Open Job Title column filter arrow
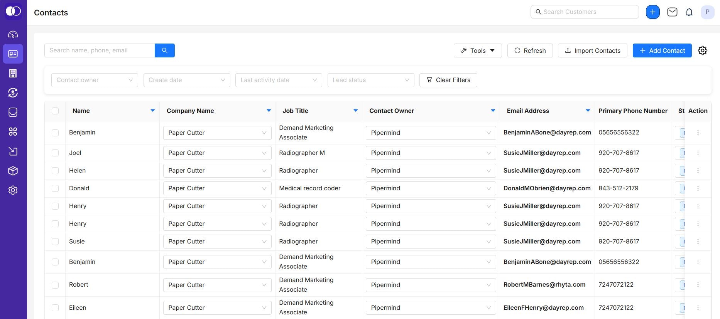 pos(356,111)
